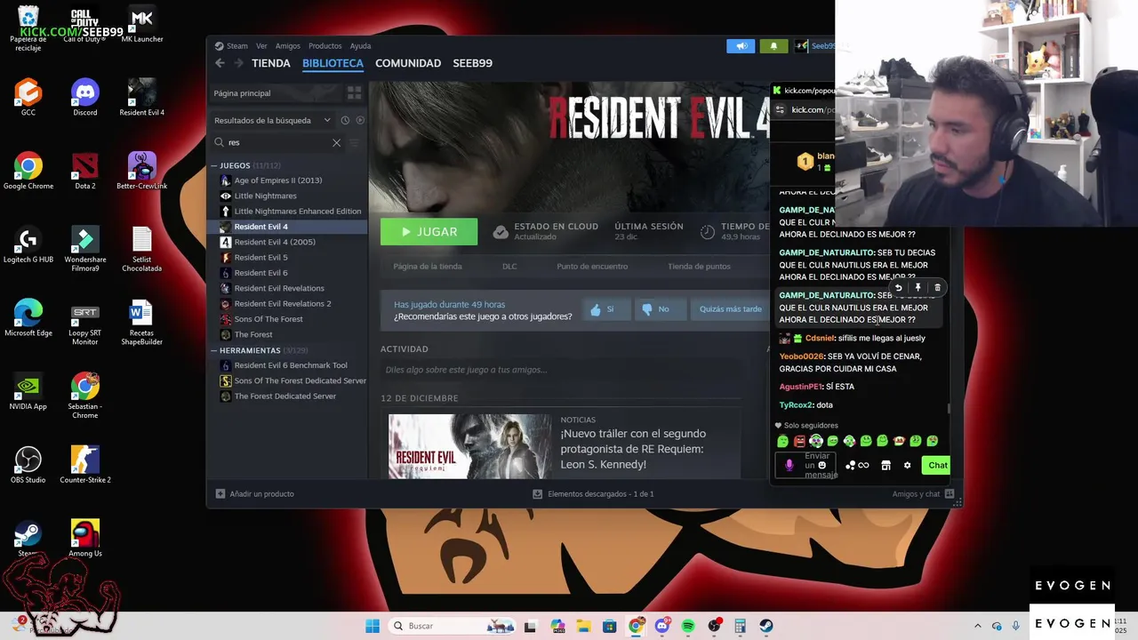1138x640 pixels.
Task: Open Windows Start menu
Action: [x=373, y=626]
